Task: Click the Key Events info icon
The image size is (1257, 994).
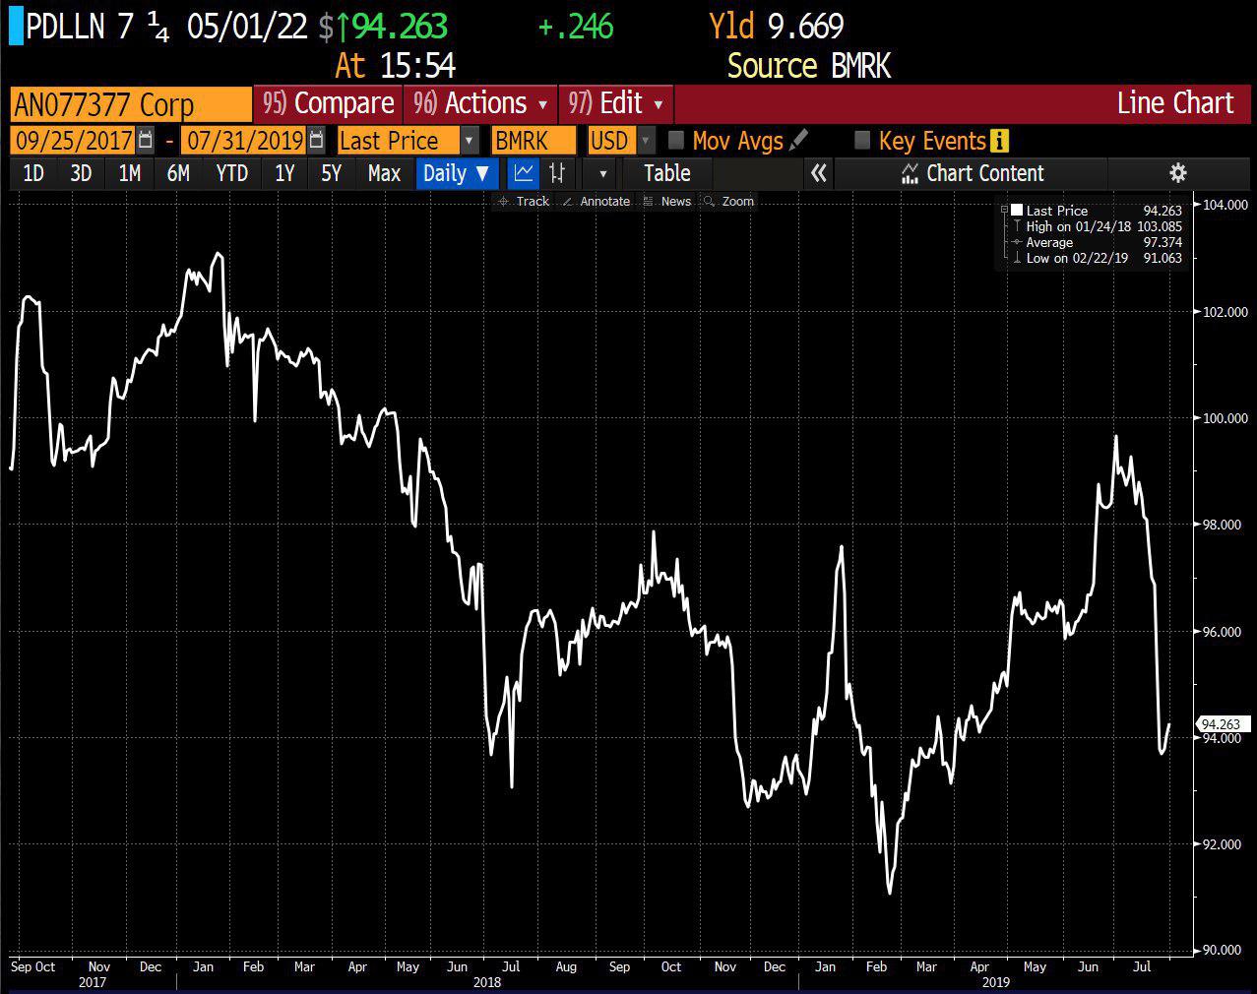Action: pyautogui.click(x=999, y=141)
